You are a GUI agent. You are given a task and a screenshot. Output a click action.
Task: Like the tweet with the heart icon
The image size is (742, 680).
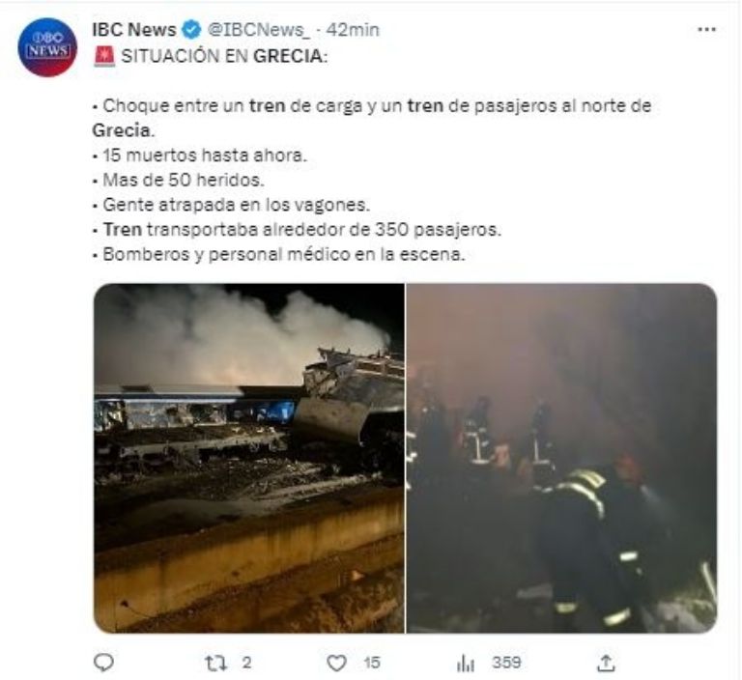tap(336, 663)
